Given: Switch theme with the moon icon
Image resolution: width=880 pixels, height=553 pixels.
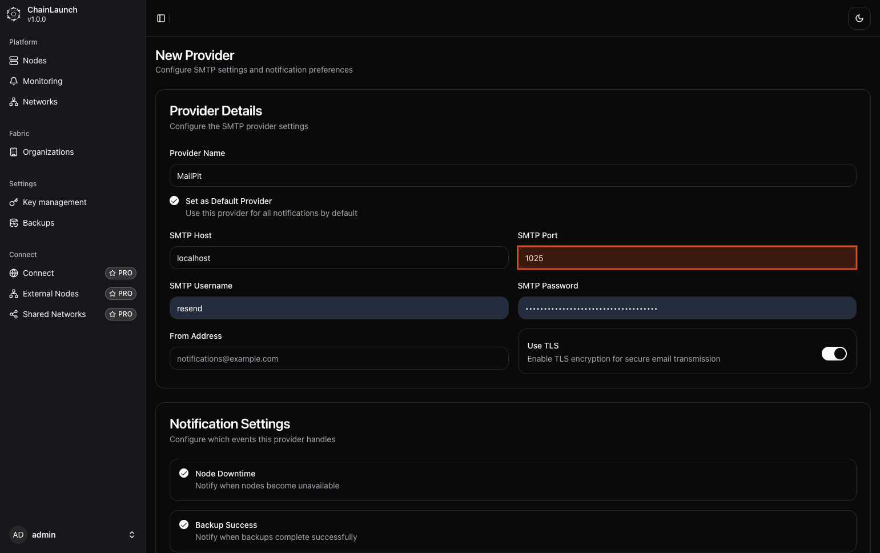Looking at the screenshot, I should 859,18.
